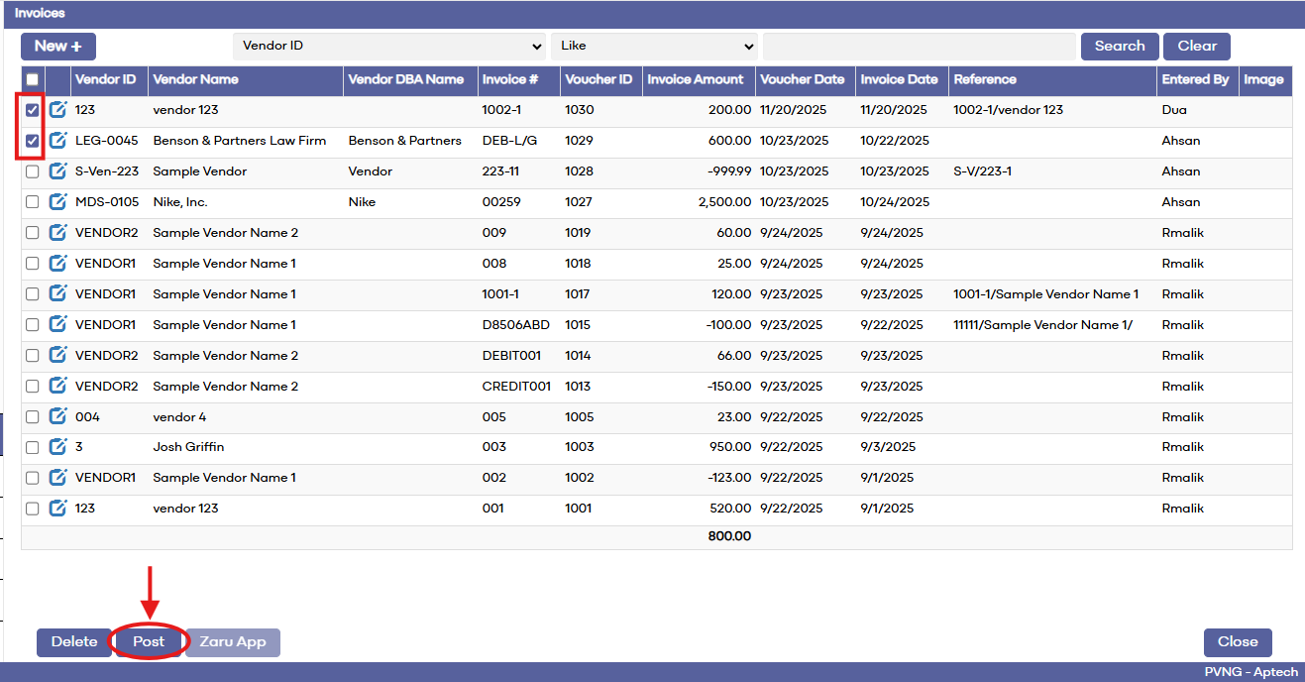Open edit icon for Josh Griffin invoice
Image resolution: width=1305 pixels, height=682 pixels.
(x=58, y=447)
